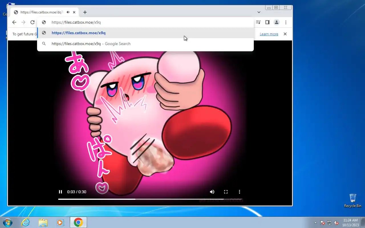Seek along the video progress bar

150,199
